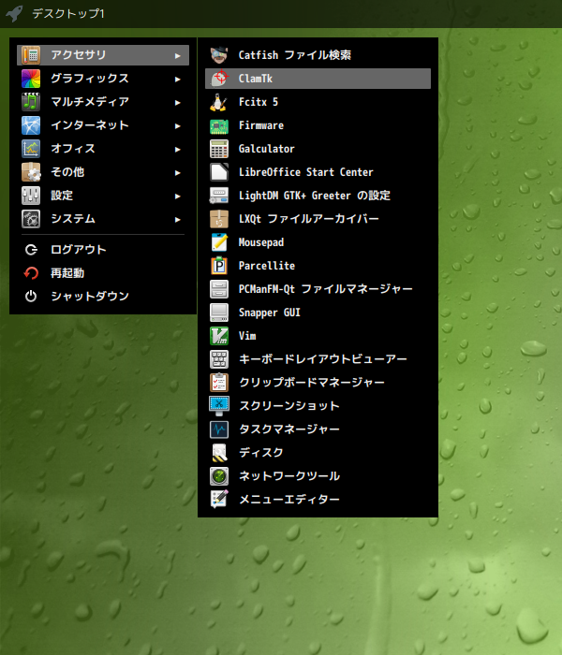
Task: Click the ClamTk target icon
Action: pos(219,79)
